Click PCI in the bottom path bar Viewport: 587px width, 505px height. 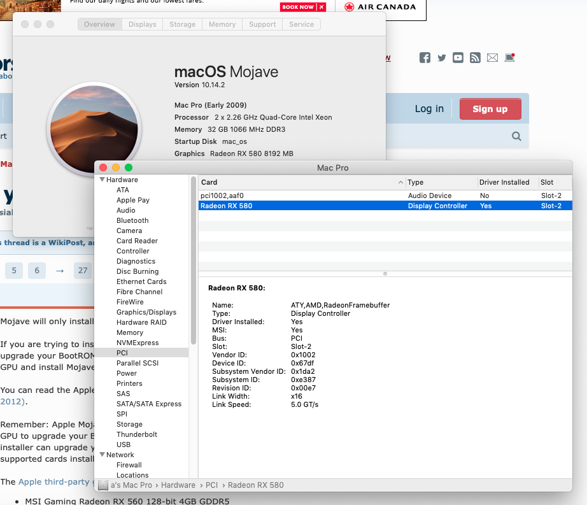[211, 485]
